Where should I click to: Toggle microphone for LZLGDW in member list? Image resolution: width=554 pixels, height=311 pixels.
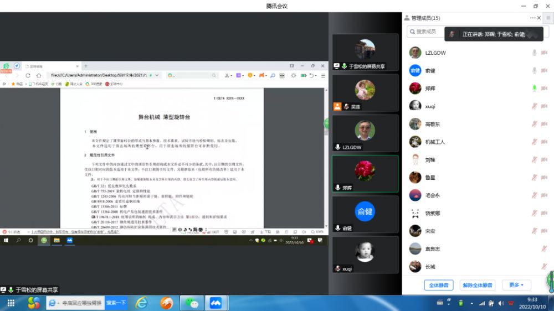534,53
